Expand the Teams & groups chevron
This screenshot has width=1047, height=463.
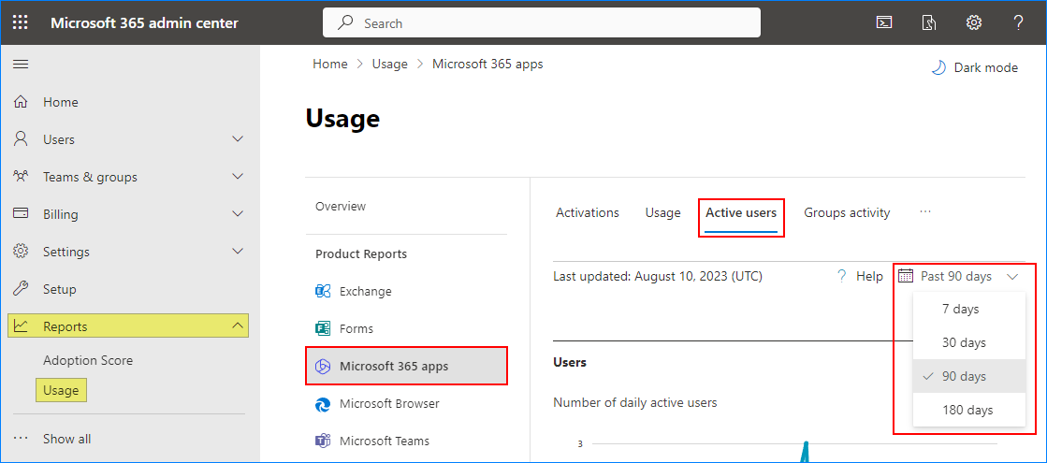237,177
